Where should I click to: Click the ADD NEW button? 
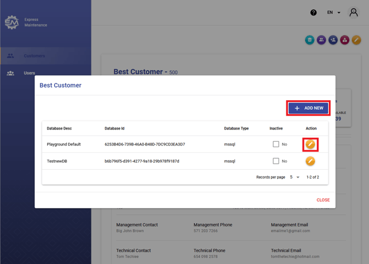[308, 108]
